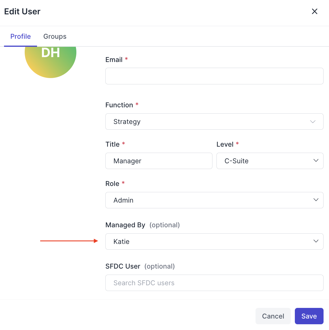Click the SFDC User field label

tap(123, 266)
